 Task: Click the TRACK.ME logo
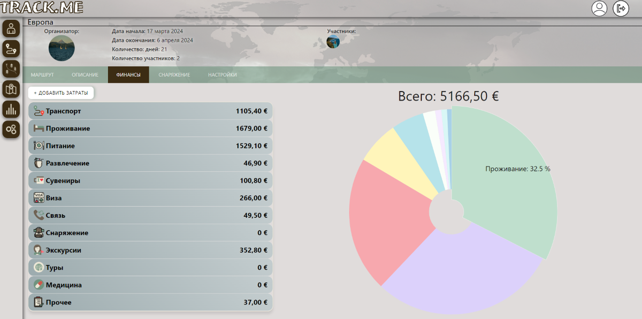42,8
